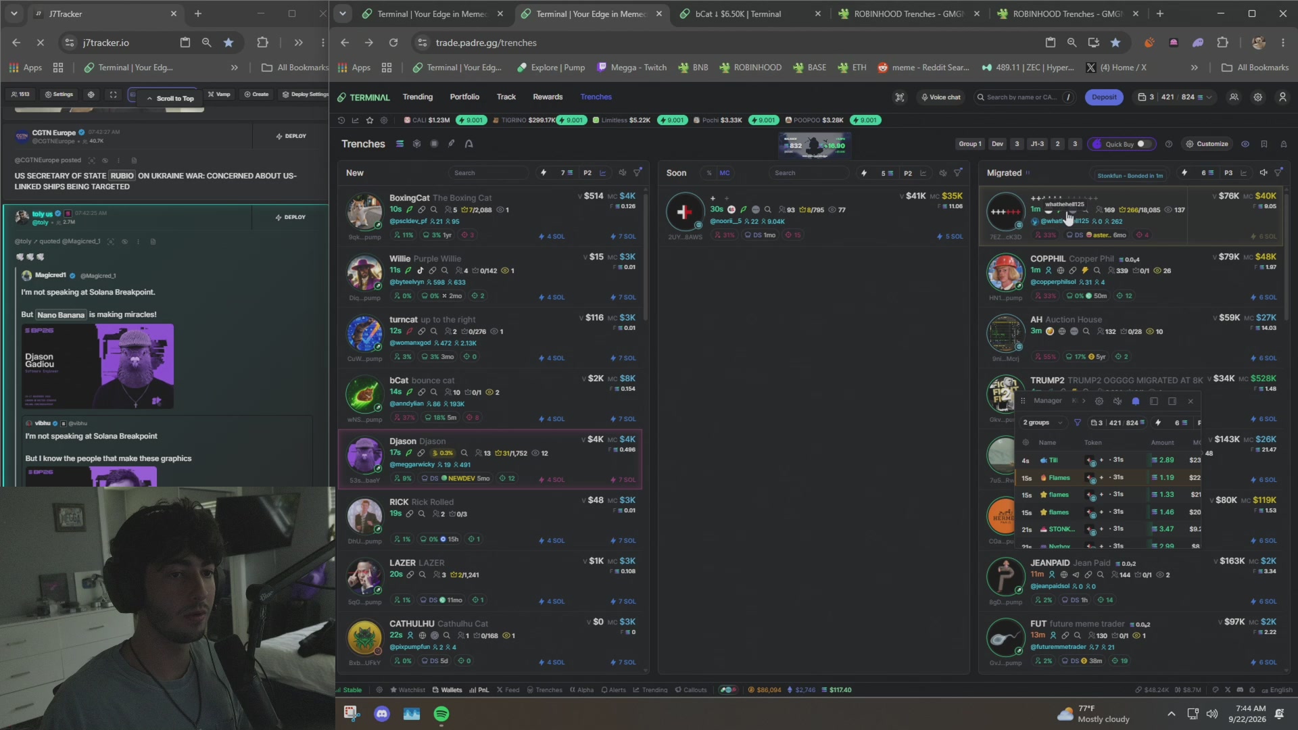Click DEPLOY on the CGTN Europe post
Image resolution: width=1298 pixels, height=730 pixels.
tap(291, 137)
